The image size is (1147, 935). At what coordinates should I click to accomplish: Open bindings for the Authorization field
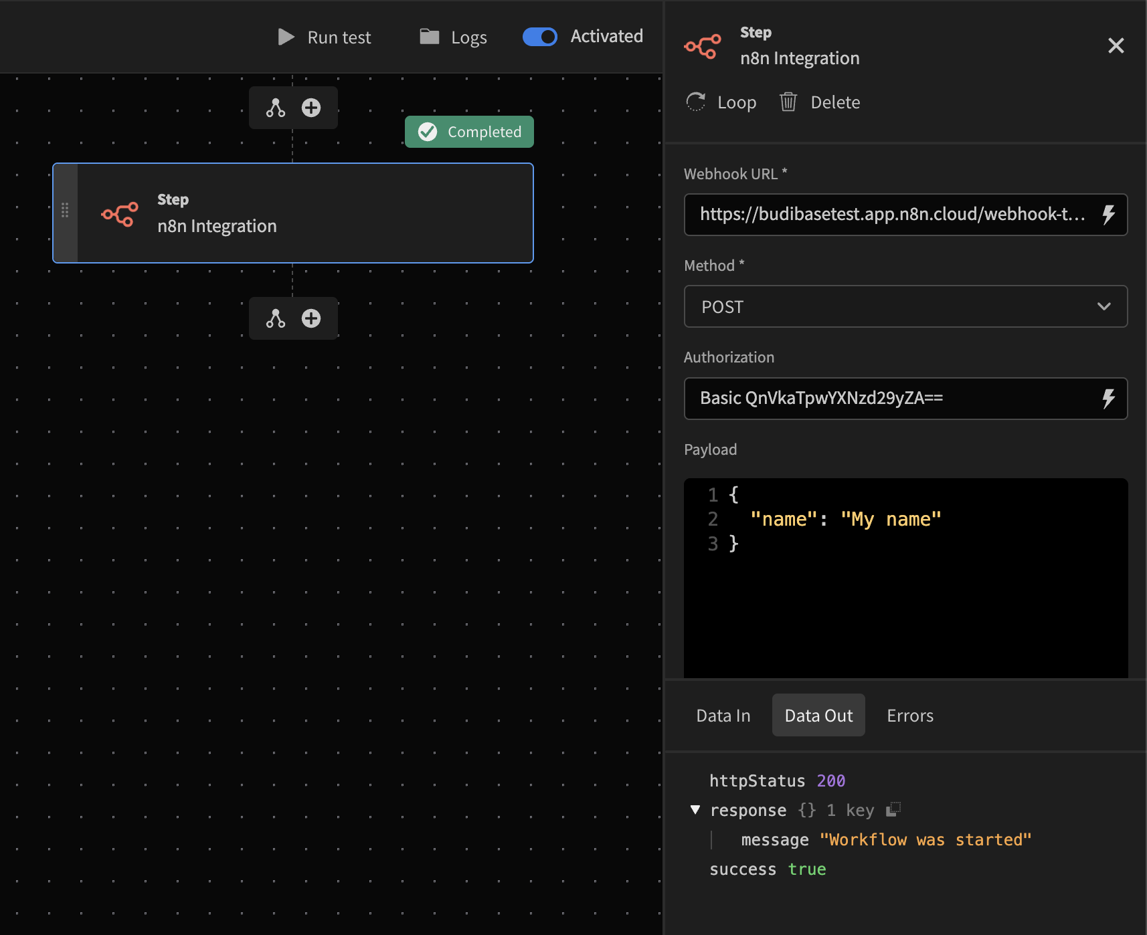[x=1108, y=399]
